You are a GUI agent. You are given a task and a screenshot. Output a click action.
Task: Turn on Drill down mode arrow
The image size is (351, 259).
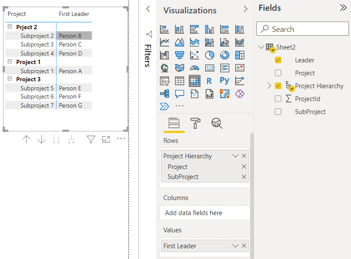tap(41, 139)
